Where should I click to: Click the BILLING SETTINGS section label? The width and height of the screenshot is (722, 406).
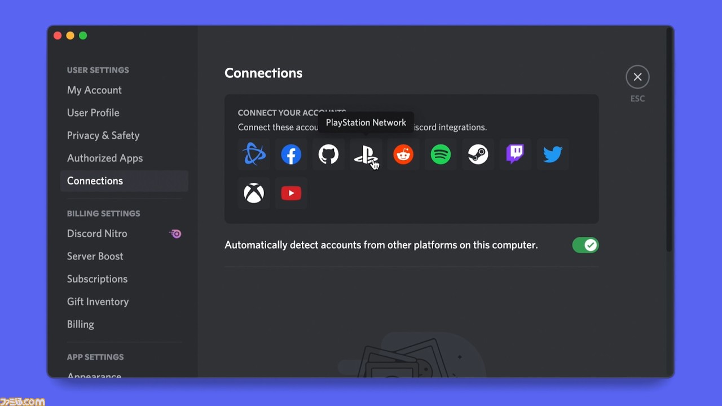[x=104, y=214]
